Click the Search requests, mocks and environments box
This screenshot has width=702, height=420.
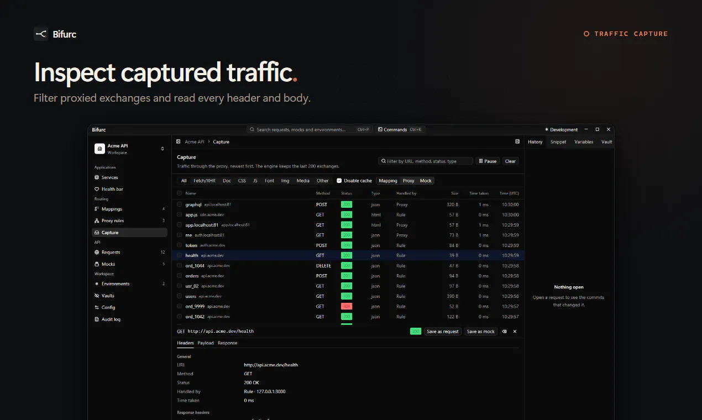pyautogui.click(x=310, y=129)
